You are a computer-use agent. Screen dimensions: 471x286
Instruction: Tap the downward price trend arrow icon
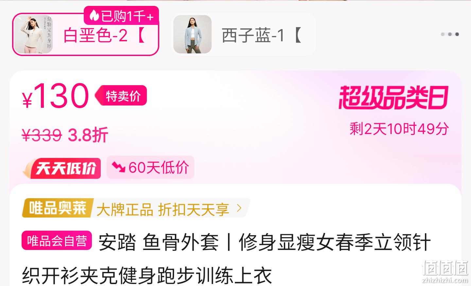118,167
